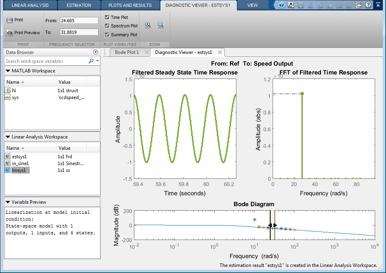
Task: Switch to the Bode Plot 1 tab
Action: (x=127, y=52)
